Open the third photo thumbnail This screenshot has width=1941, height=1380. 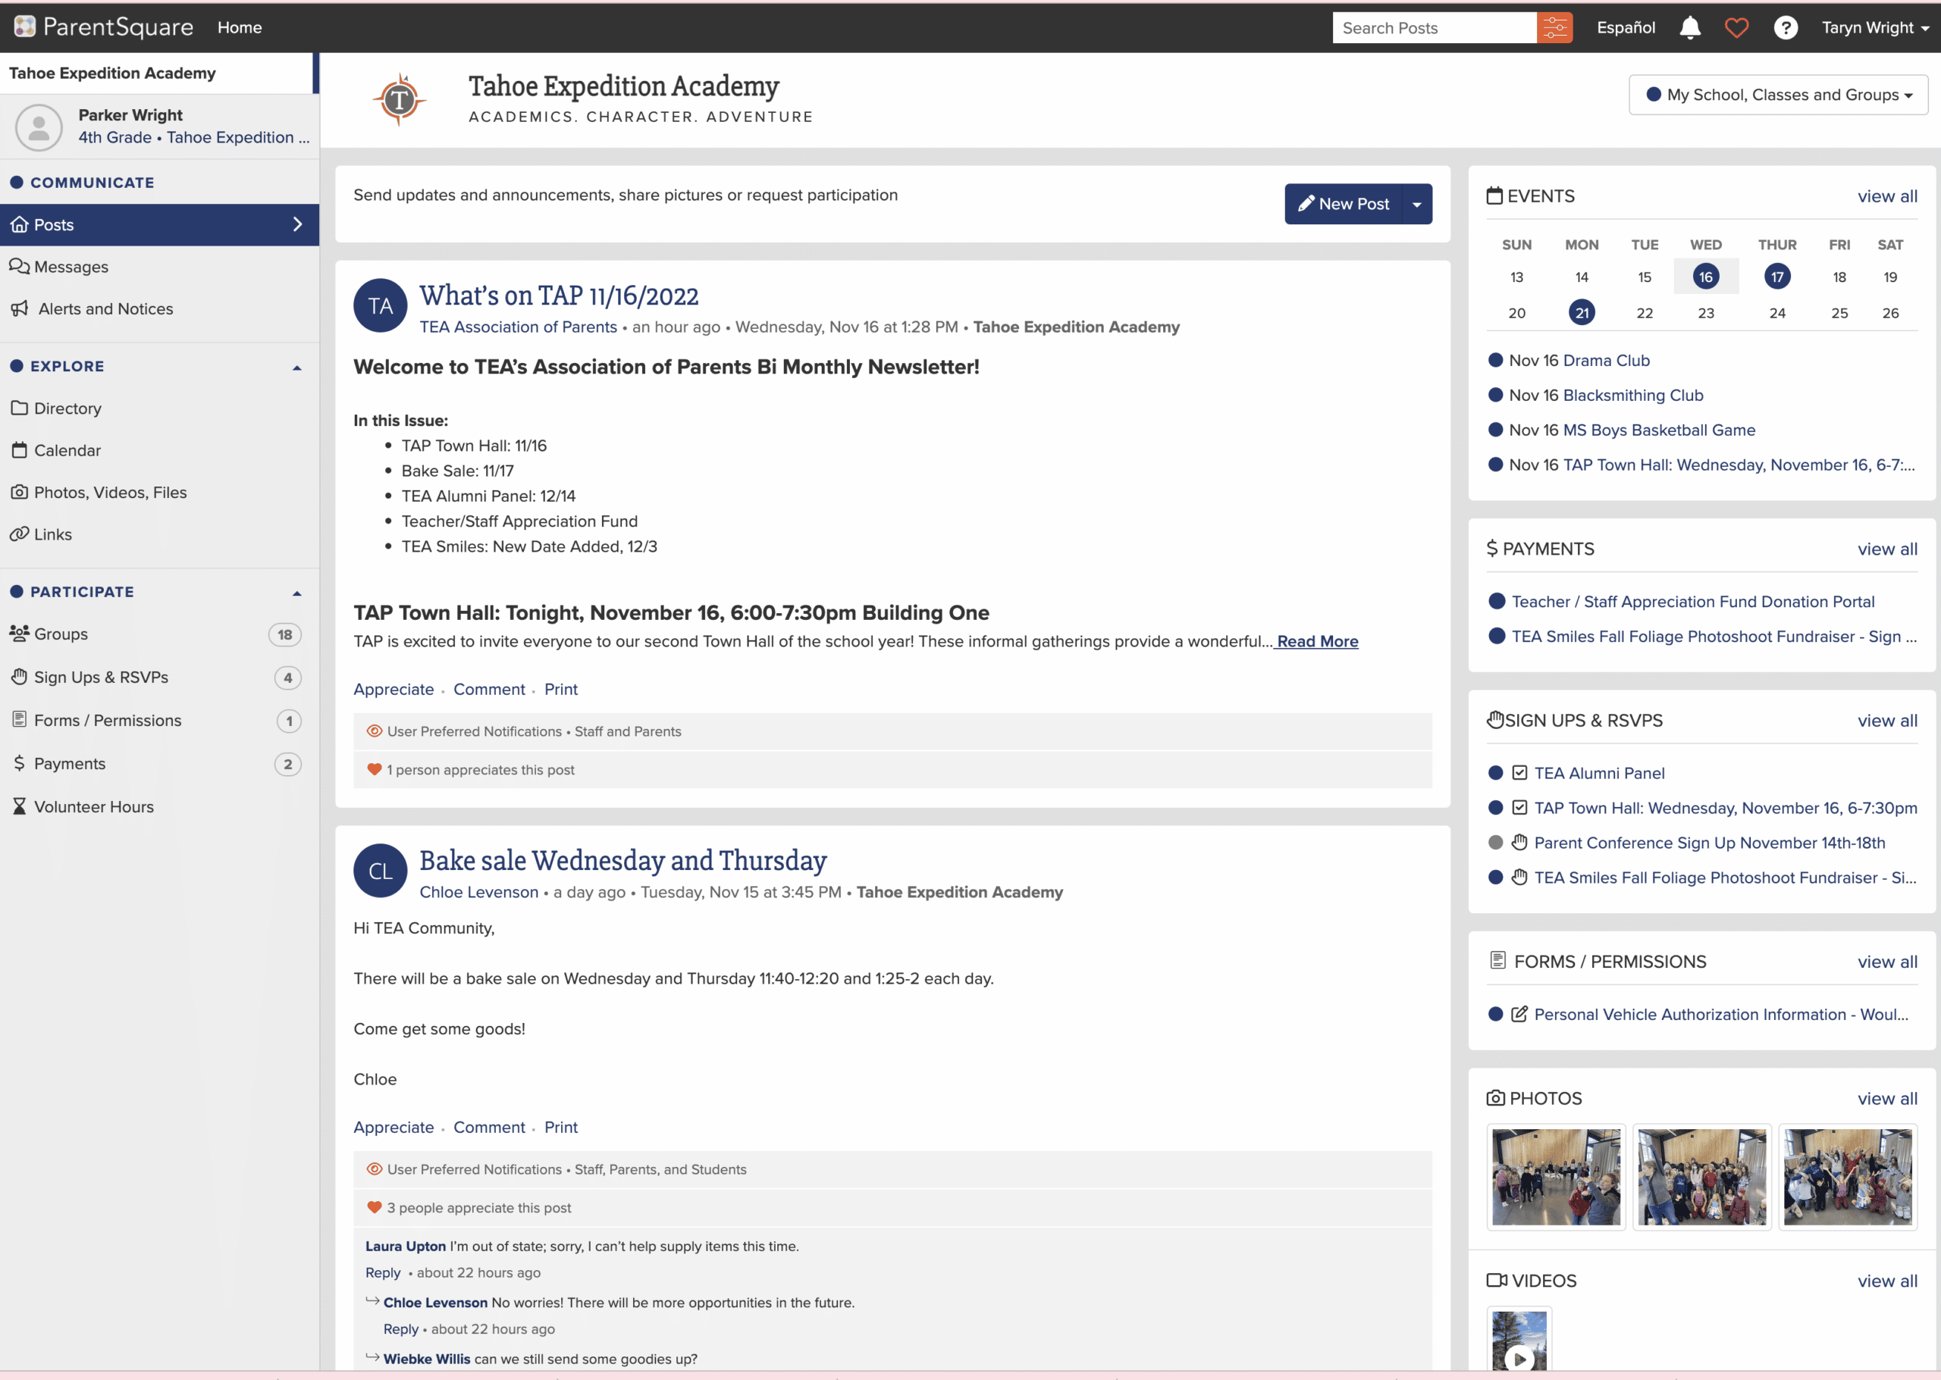(1847, 1176)
